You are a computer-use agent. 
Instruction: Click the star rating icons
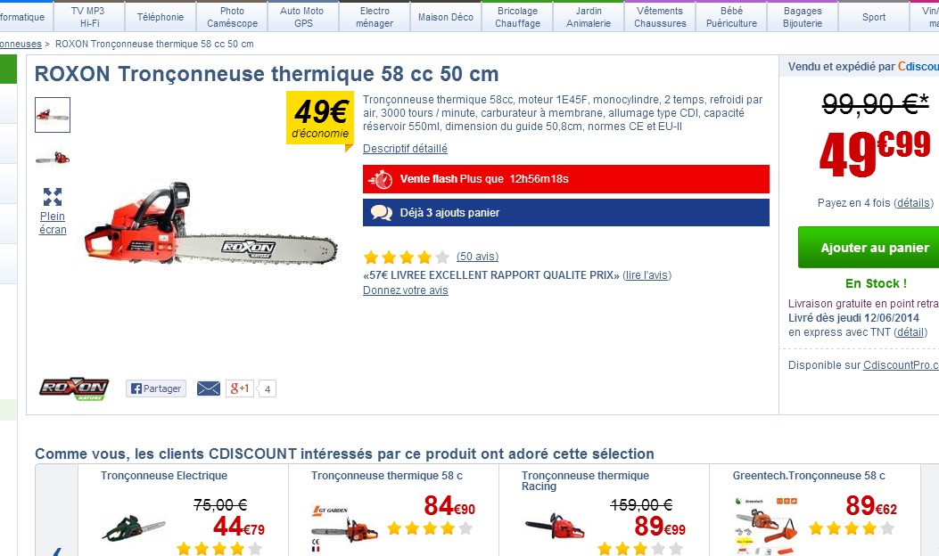click(407, 258)
